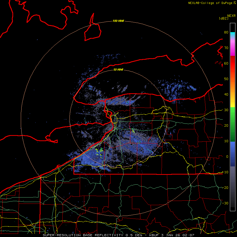Click the 0 value on the dBZ scale
The height and width of the screenshot is (237, 237).
(227, 157)
